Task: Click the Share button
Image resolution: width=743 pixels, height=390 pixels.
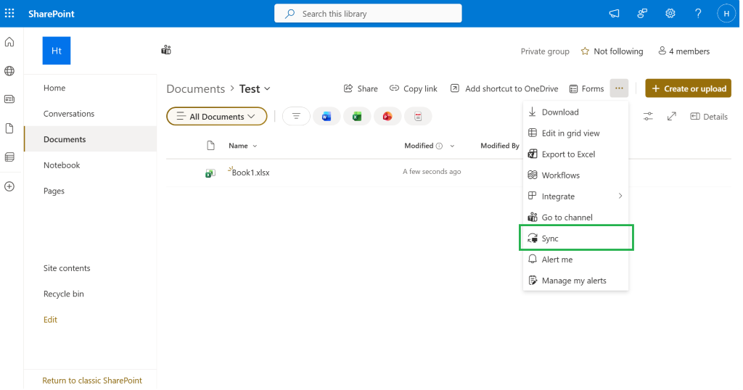Action: click(361, 88)
